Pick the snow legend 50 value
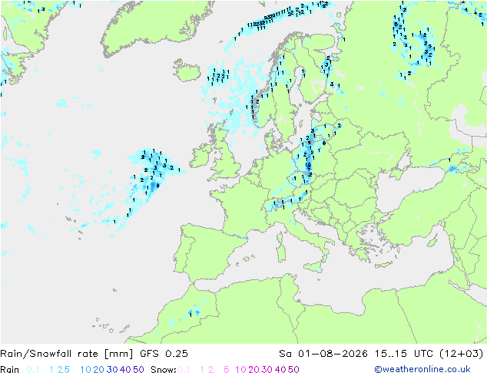487x376 pixels. (x=293, y=370)
